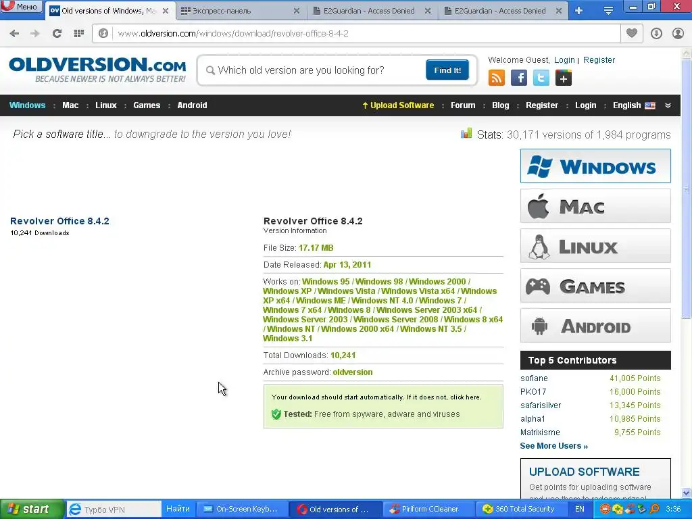Open the Twitter social icon
This screenshot has height=519, width=692.
pyautogui.click(x=541, y=78)
